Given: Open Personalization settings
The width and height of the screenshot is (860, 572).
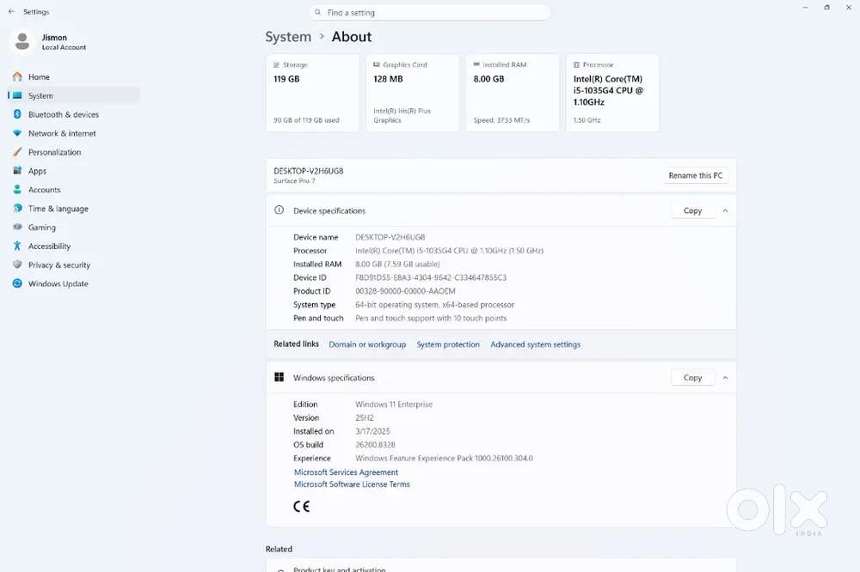Looking at the screenshot, I should [x=74, y=152].
